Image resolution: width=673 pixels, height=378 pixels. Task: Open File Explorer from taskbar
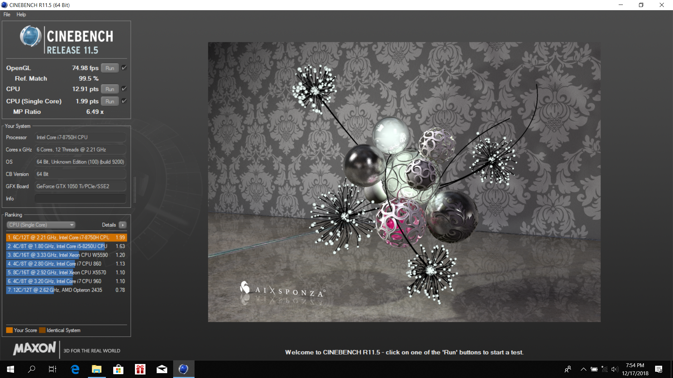pyautogui.click(x=97, y=369)
